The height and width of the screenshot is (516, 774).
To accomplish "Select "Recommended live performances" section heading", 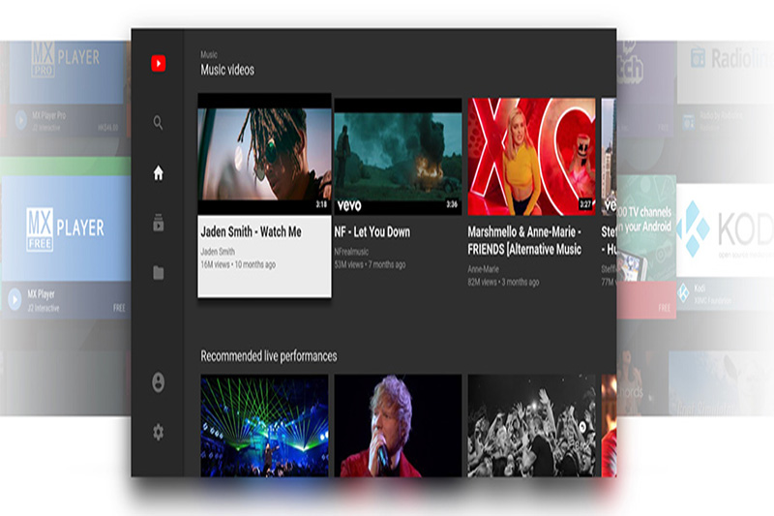I will [x=269, y=356].
